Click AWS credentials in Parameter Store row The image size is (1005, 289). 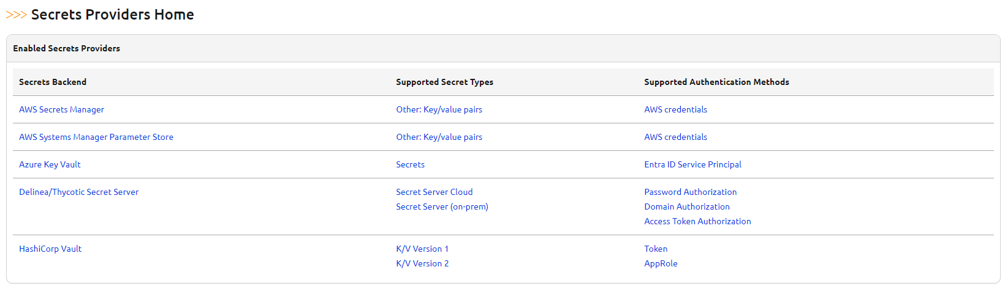tap(675, 137)
